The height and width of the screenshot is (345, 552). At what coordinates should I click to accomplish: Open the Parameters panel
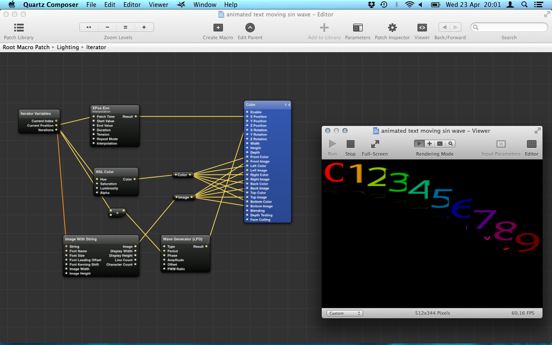click(358, 28)
